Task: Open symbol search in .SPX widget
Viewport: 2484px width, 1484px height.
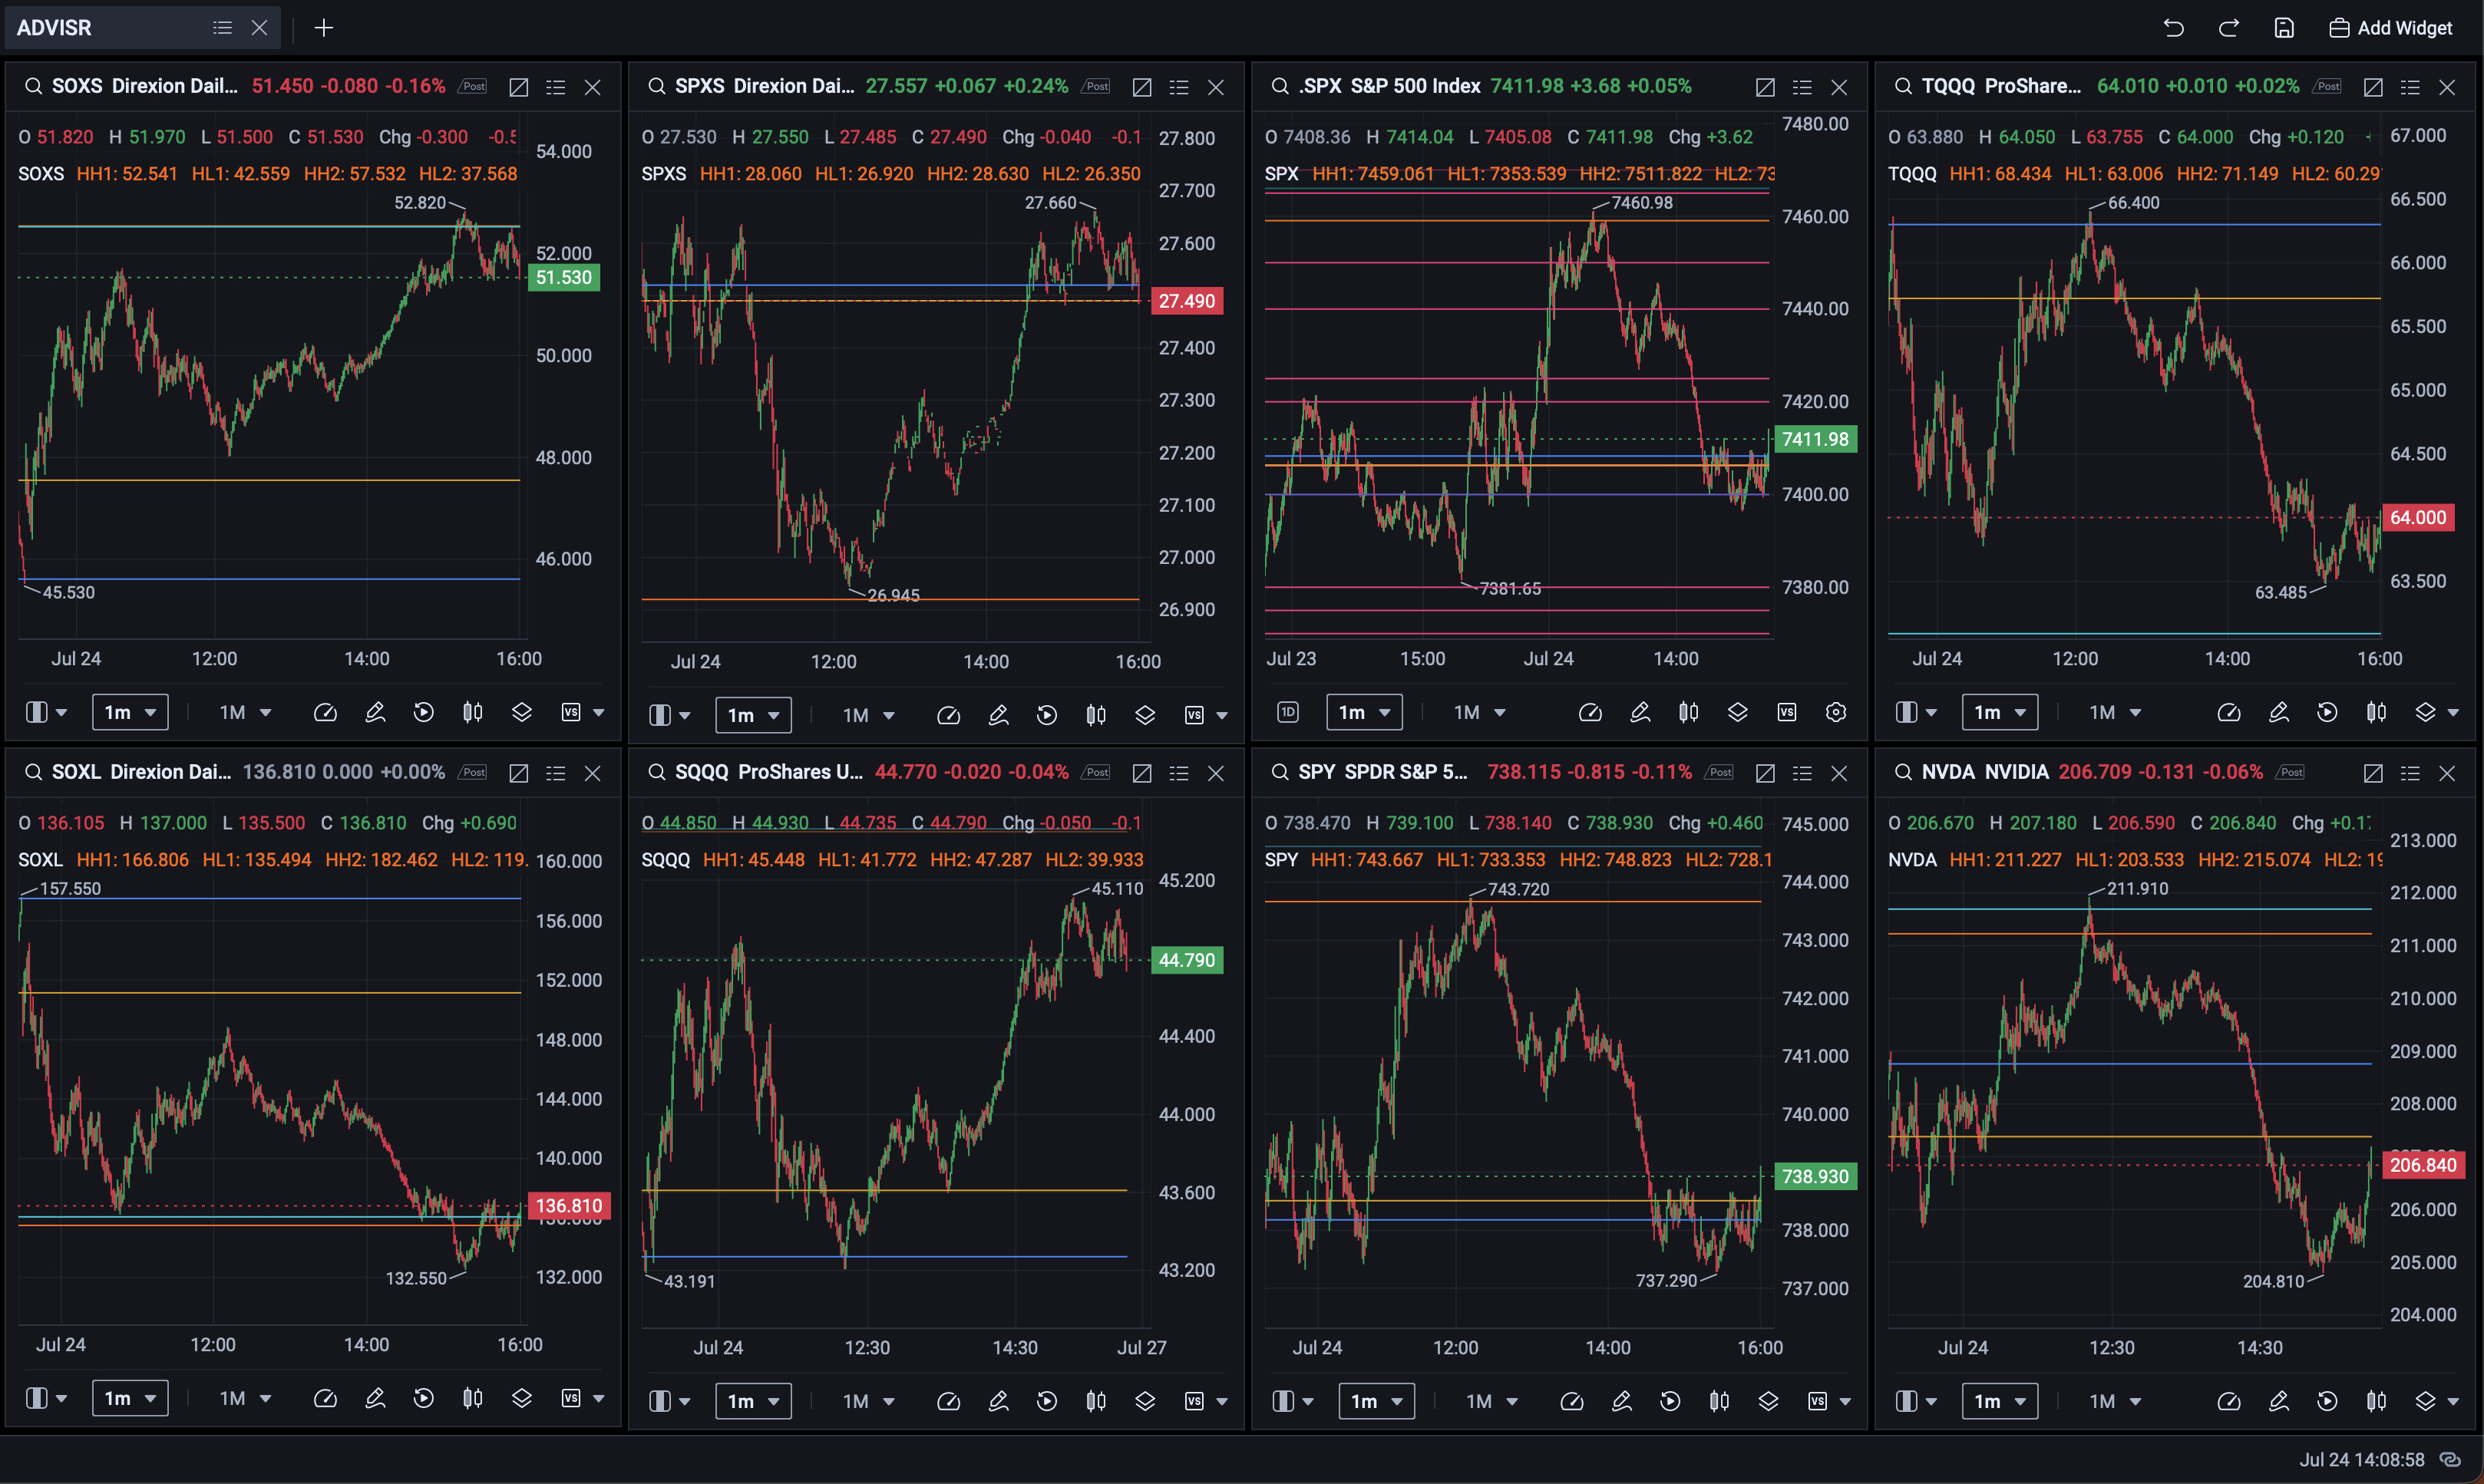Action: 1280,86
